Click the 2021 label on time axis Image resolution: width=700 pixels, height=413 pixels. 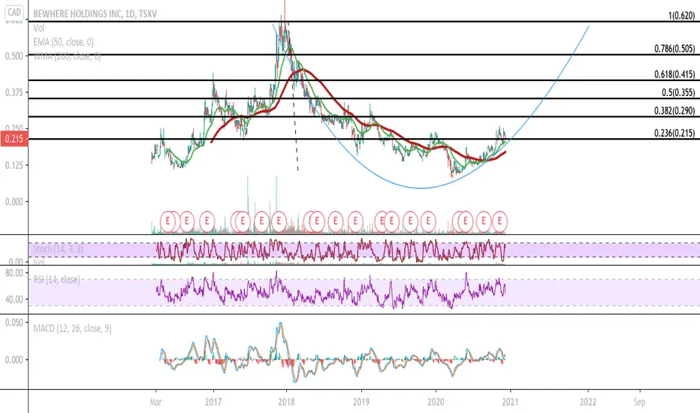tap(510, 402)
